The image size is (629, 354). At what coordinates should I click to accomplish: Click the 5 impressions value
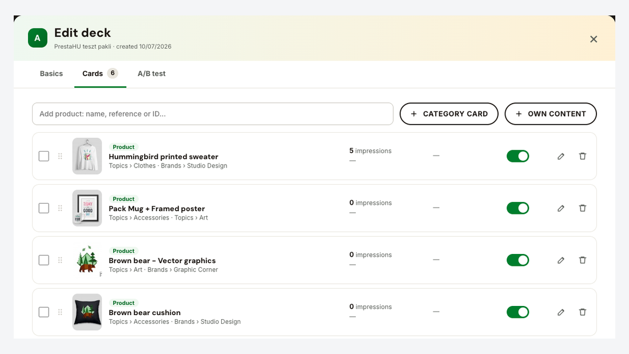[x=371, y=150]
